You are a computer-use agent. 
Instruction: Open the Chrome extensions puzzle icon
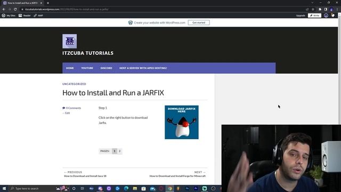coord(320,10)
